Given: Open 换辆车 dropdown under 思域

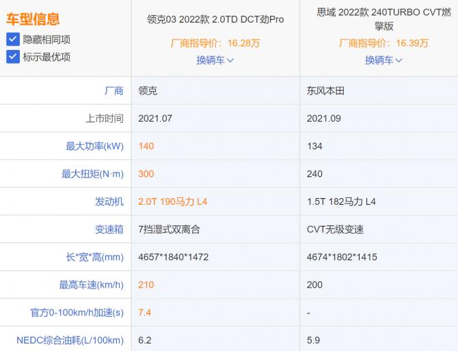Looking at the screenshot, I should click(x=379, y=60).
